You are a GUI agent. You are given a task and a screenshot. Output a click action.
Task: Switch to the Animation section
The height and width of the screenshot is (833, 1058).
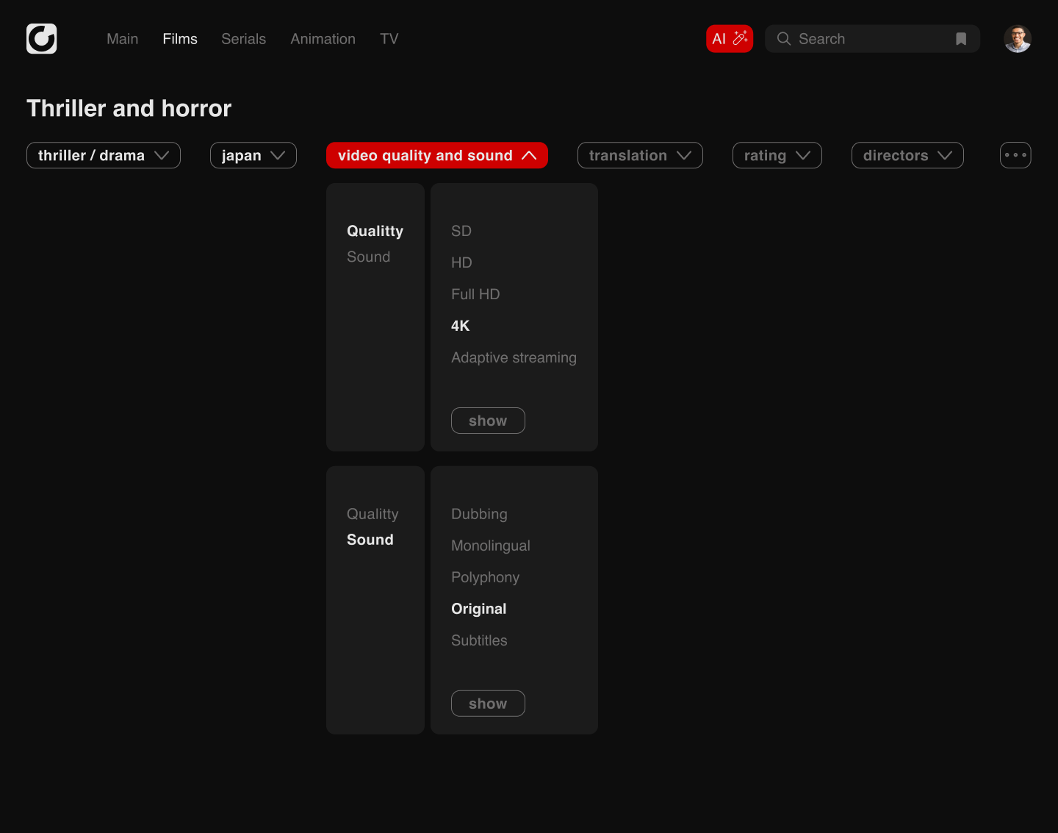[x=323, y=39]
